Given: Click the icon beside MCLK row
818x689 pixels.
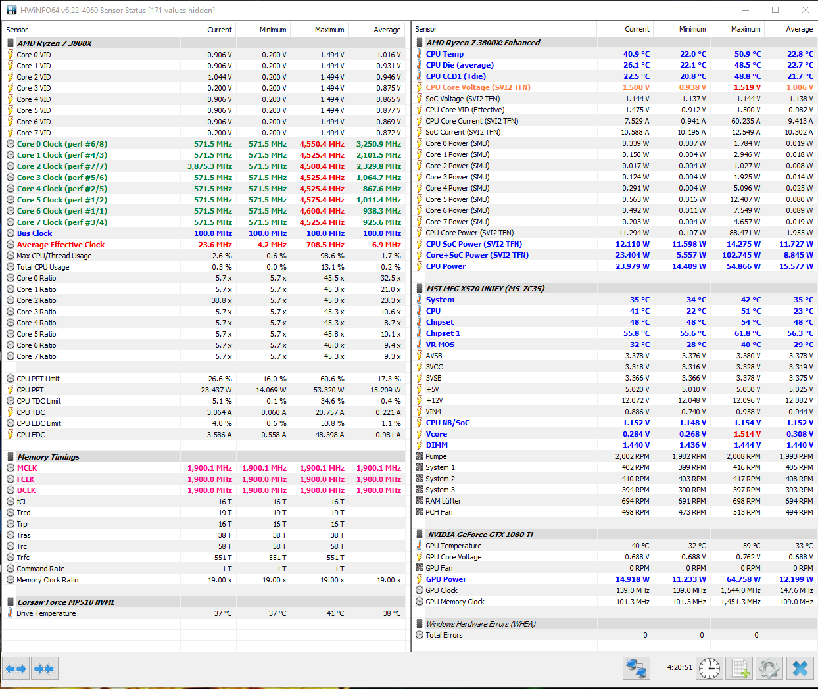Looking at the screenshot, I should pyautogui.click(x=11, y=468).
